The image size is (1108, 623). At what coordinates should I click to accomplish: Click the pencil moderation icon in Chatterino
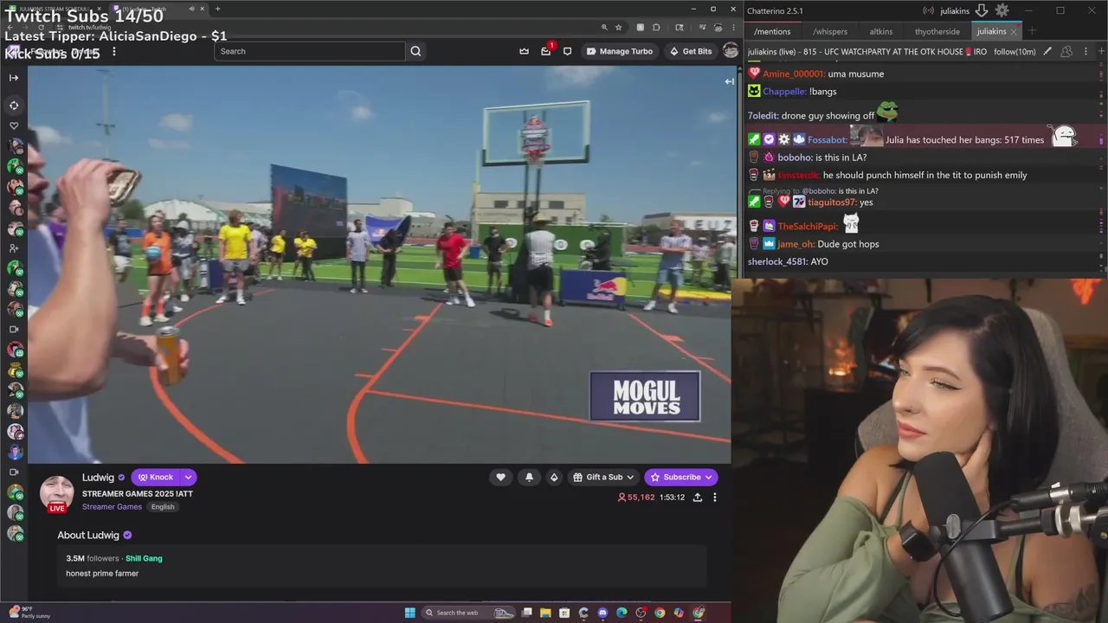1047,52
